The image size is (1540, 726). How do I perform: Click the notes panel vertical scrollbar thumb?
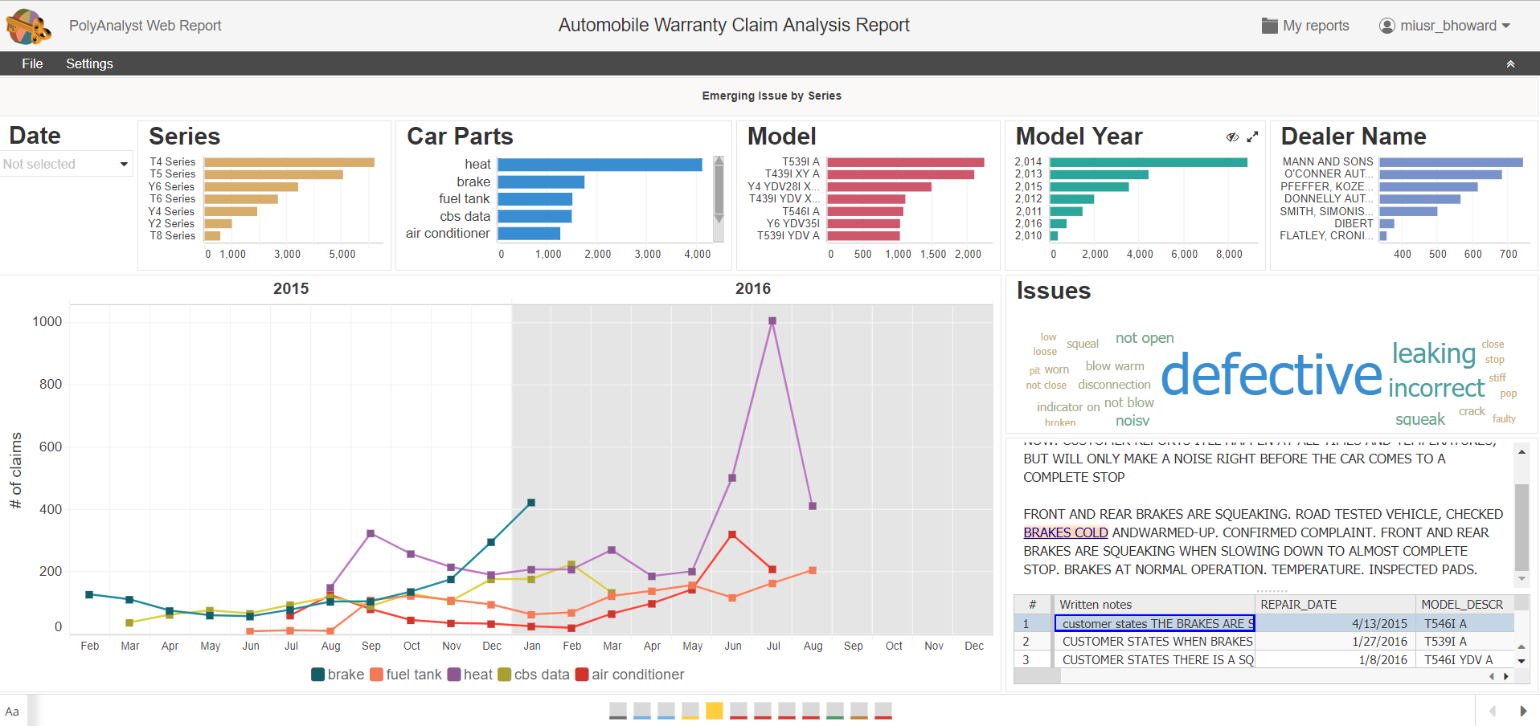(1522, 527)
